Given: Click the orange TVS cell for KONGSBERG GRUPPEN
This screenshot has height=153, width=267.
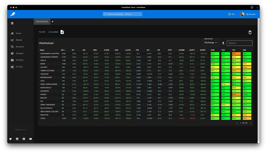Looking at the screenshot, I should click(236, 54).
